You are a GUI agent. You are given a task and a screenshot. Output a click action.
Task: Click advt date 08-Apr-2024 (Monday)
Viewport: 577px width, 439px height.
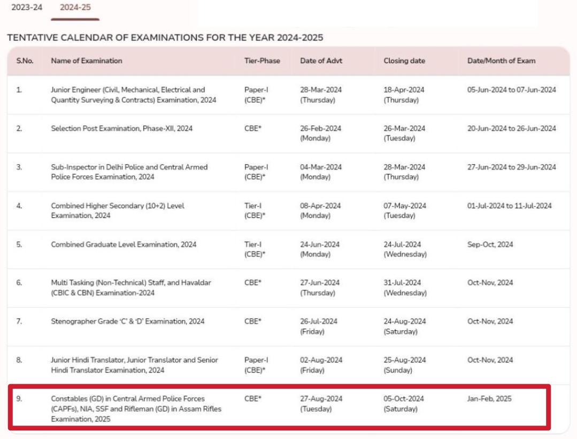320,210
